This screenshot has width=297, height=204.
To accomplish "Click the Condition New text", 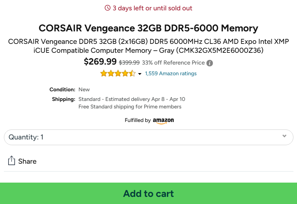I will (84, 90).
